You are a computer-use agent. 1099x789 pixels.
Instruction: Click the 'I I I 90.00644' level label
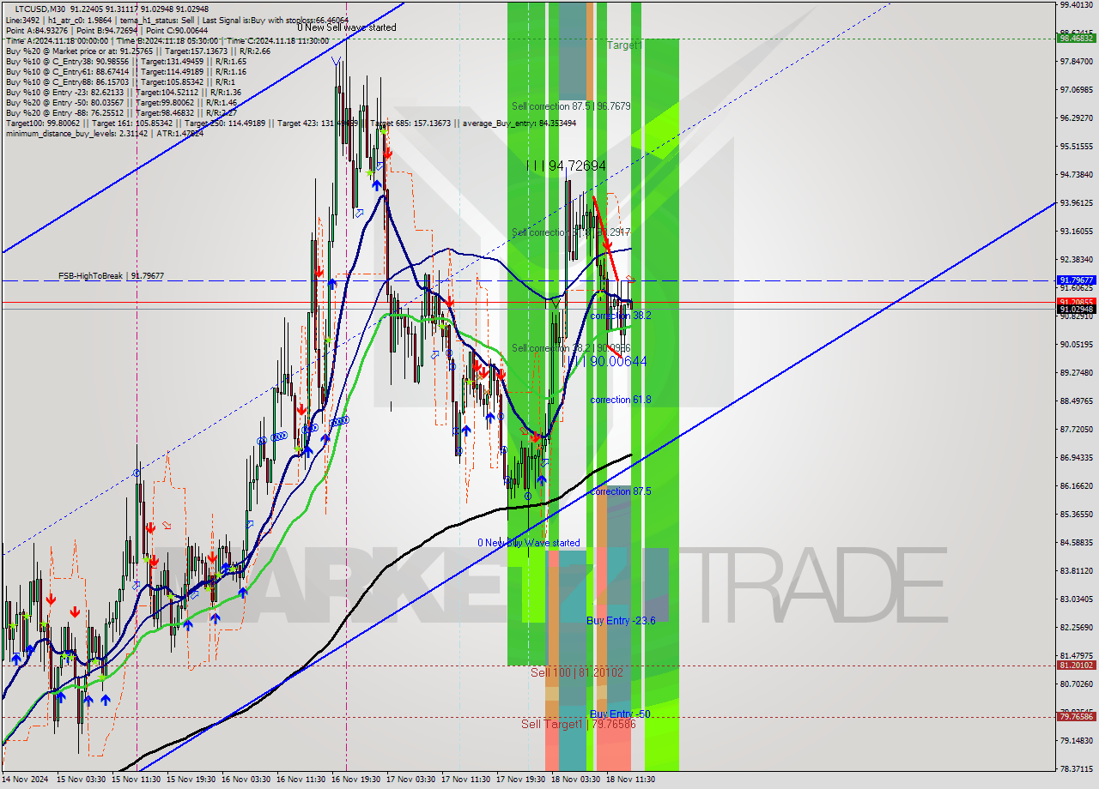606,362
